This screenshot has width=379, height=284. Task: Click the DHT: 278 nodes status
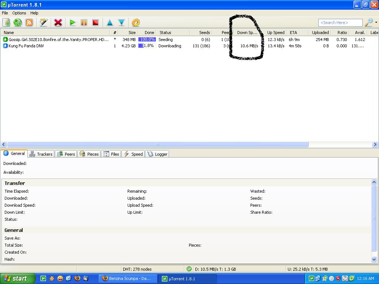[137, 269]
